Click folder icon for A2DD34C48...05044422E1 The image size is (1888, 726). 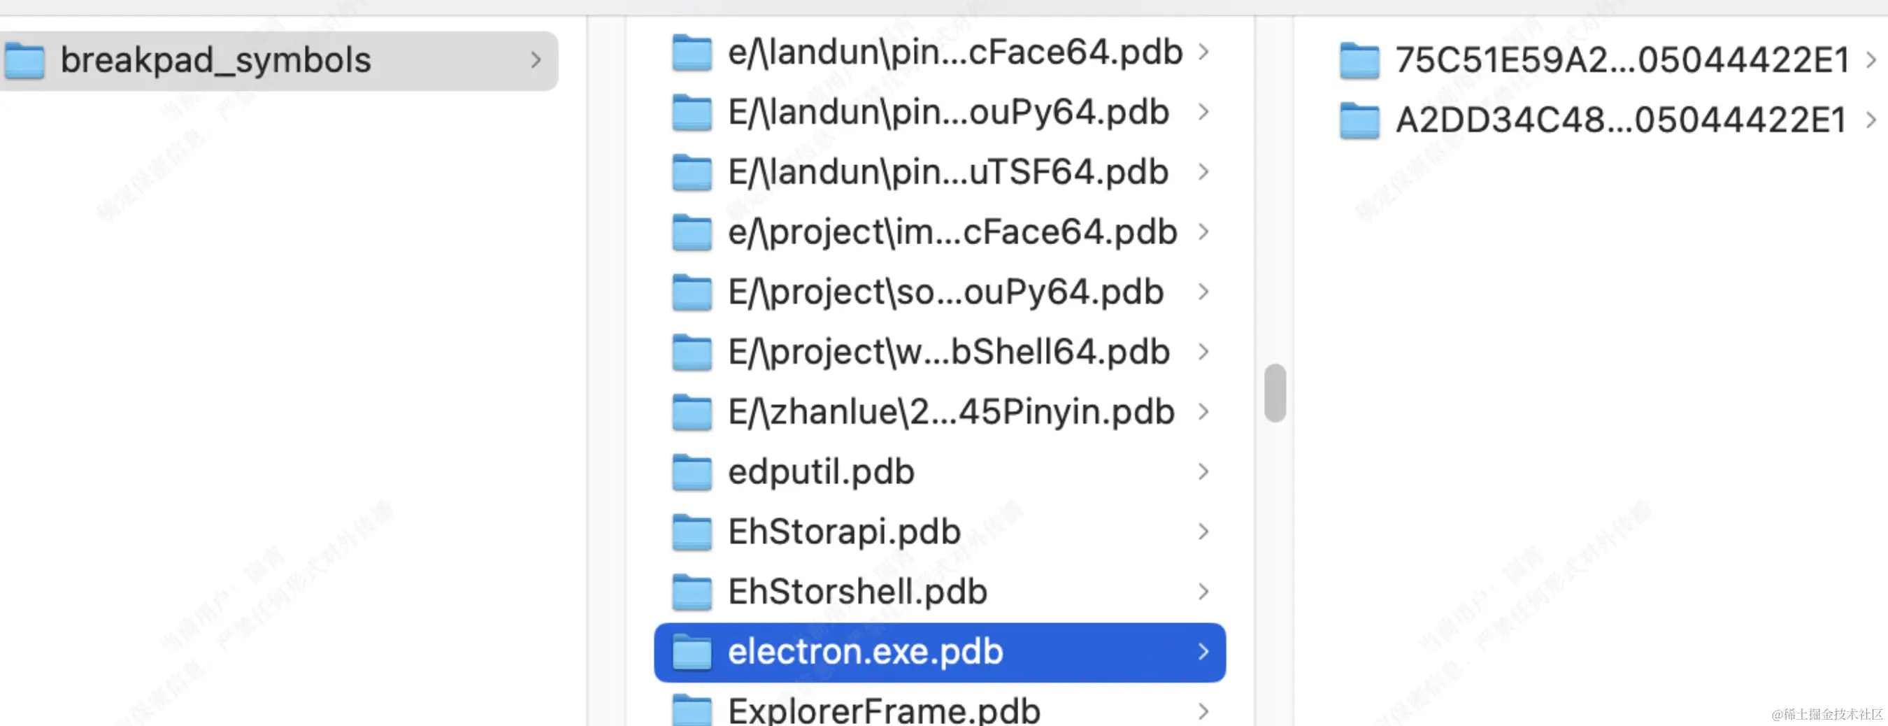(1359, 120)
